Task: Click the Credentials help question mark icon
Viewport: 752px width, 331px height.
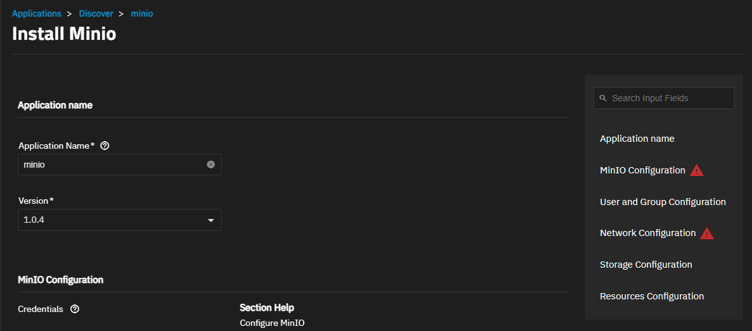Action: [75, 309]
